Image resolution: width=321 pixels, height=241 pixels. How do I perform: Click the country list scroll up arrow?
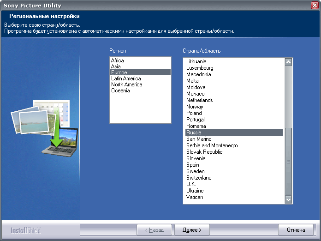tap(288, 62)
